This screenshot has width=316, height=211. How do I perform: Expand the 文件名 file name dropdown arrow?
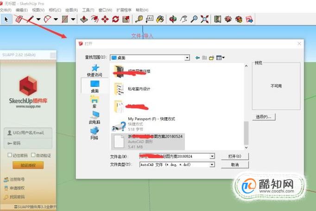tap(212, 156)
